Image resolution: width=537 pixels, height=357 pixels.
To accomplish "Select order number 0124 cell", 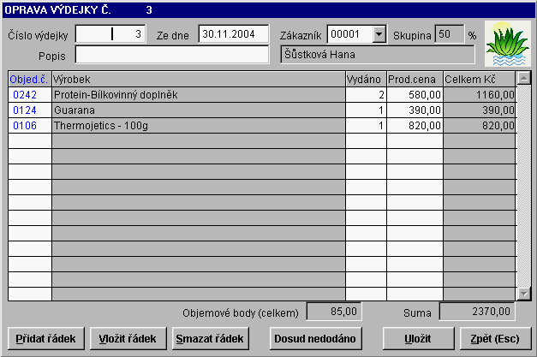I will tap(30, 110).
